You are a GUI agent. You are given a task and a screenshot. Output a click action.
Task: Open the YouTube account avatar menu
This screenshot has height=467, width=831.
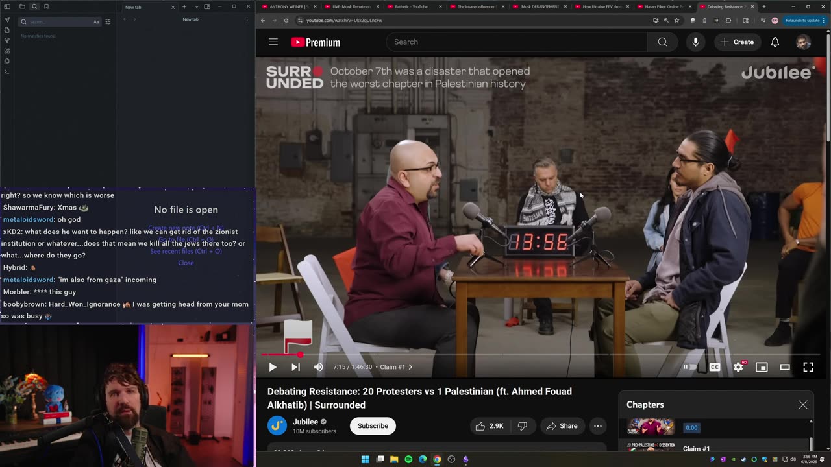(x=803, y=42)
